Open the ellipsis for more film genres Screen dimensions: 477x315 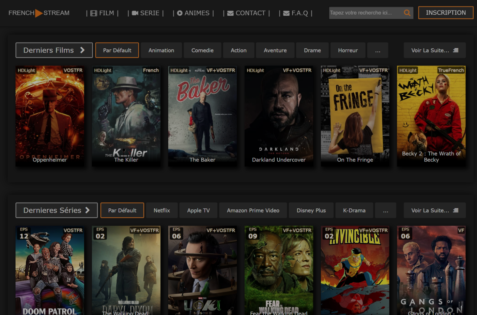378,50
